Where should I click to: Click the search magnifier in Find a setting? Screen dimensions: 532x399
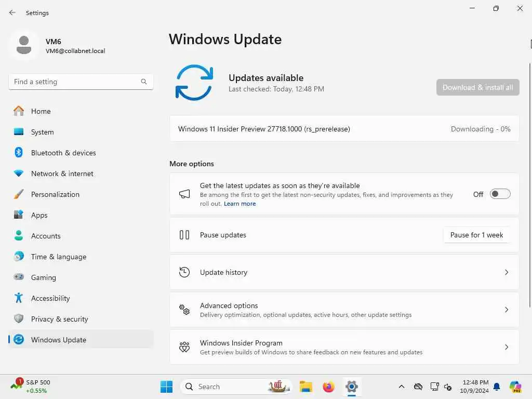[144, 82]
